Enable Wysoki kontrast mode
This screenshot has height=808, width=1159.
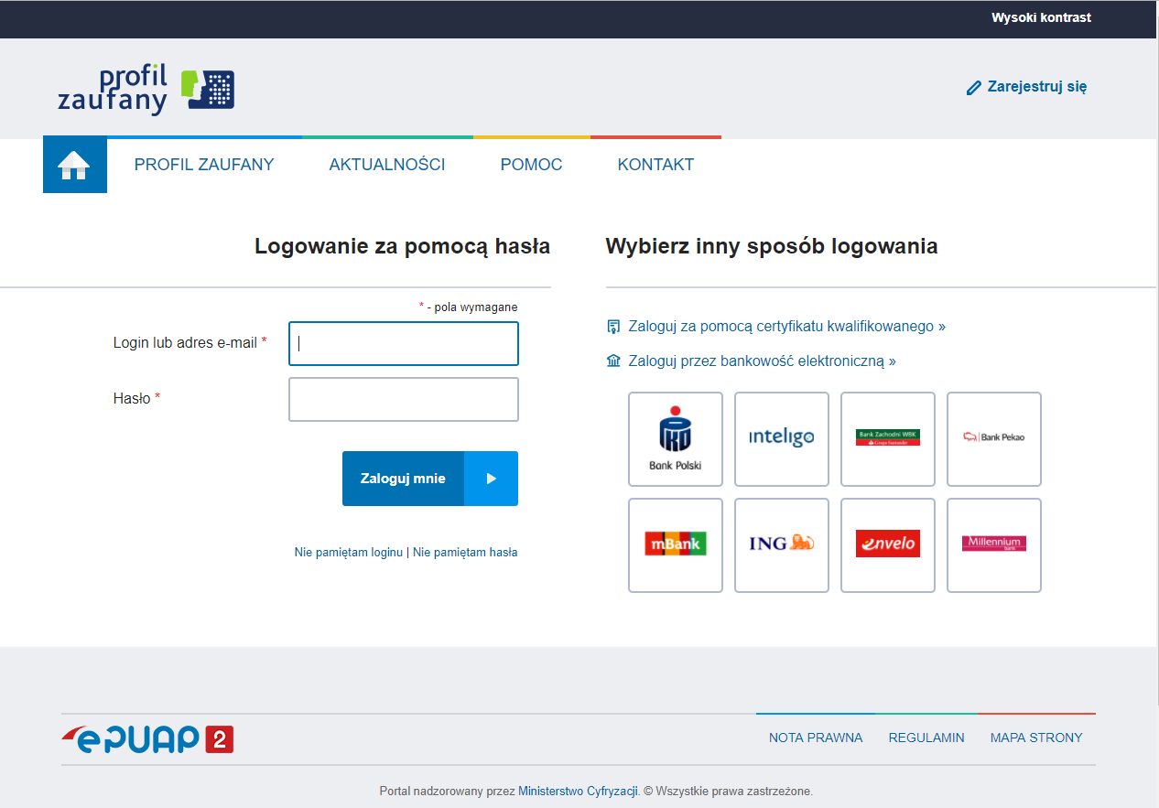pyautogui.click(x=1041, y=17)
